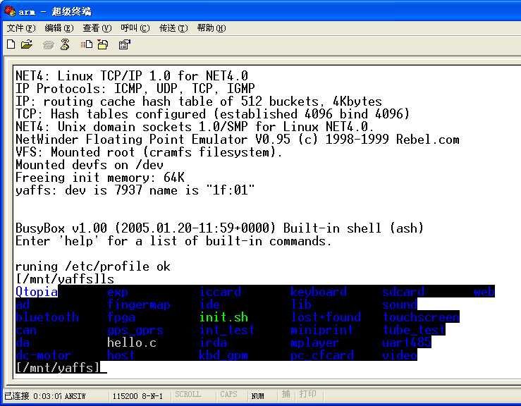Click the iccard directory entry
This screenshot has width=521, height=406.
click(220, 292)
